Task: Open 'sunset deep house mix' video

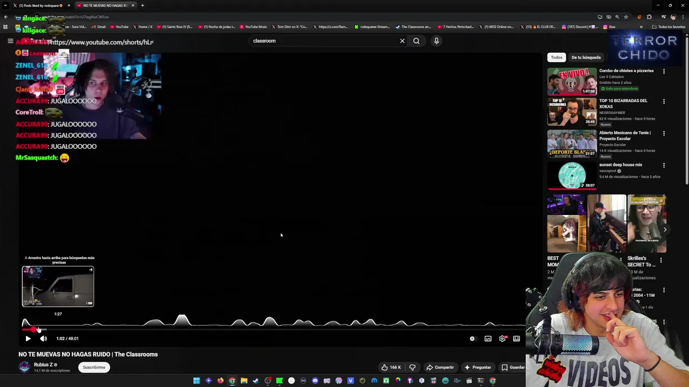Action: pos(572,176)
